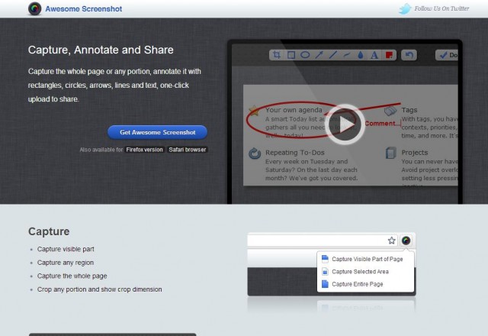Select the ellipse annotation tool
The image size is (488, 336).
(x=304, y=55)
